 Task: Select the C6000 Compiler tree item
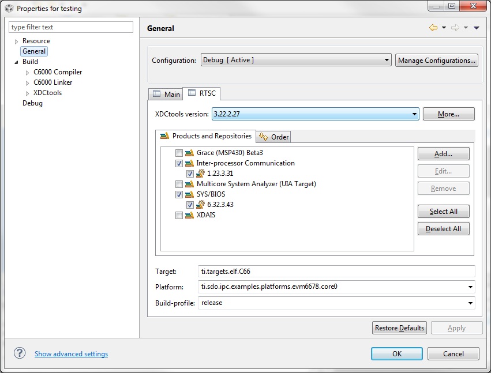click(58, 72)
